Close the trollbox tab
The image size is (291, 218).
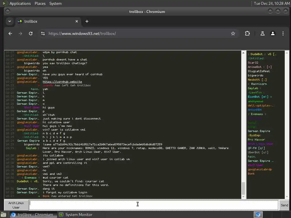[77, 21]
